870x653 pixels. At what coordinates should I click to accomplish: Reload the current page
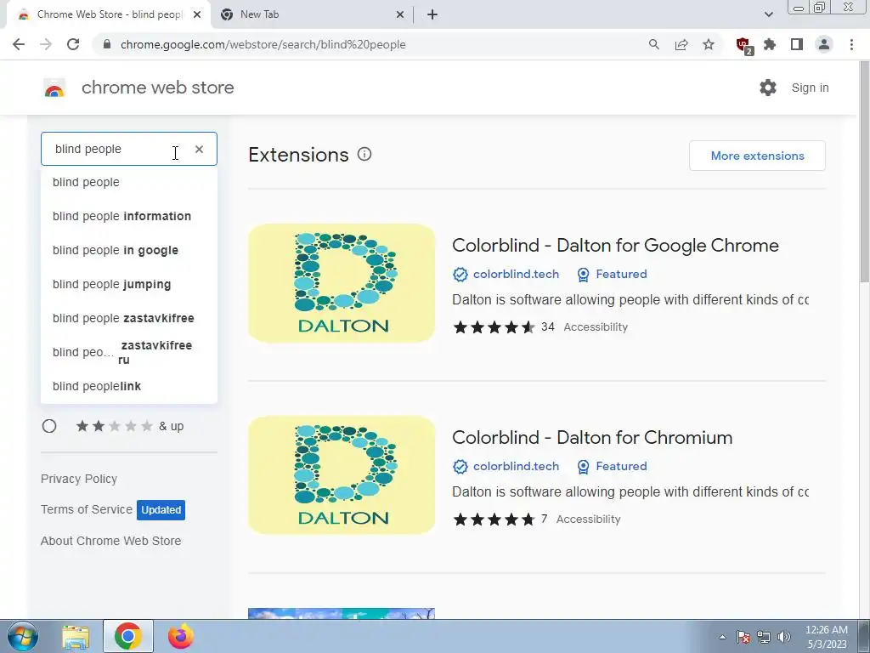73,44
